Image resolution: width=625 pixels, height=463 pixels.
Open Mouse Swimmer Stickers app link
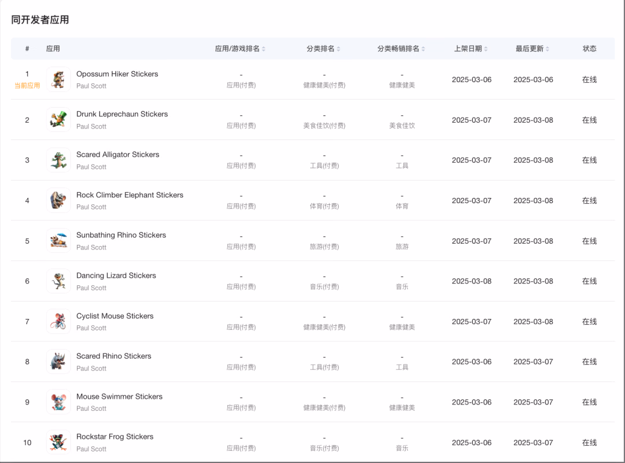(119, 396)
